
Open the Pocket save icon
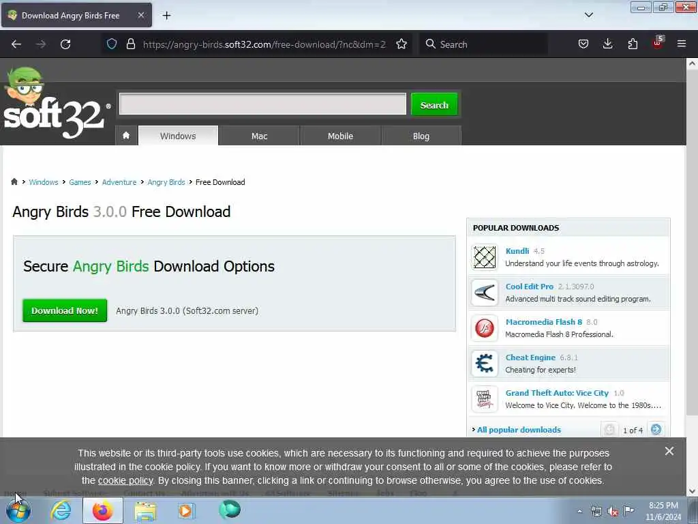(x=583, y=44)
